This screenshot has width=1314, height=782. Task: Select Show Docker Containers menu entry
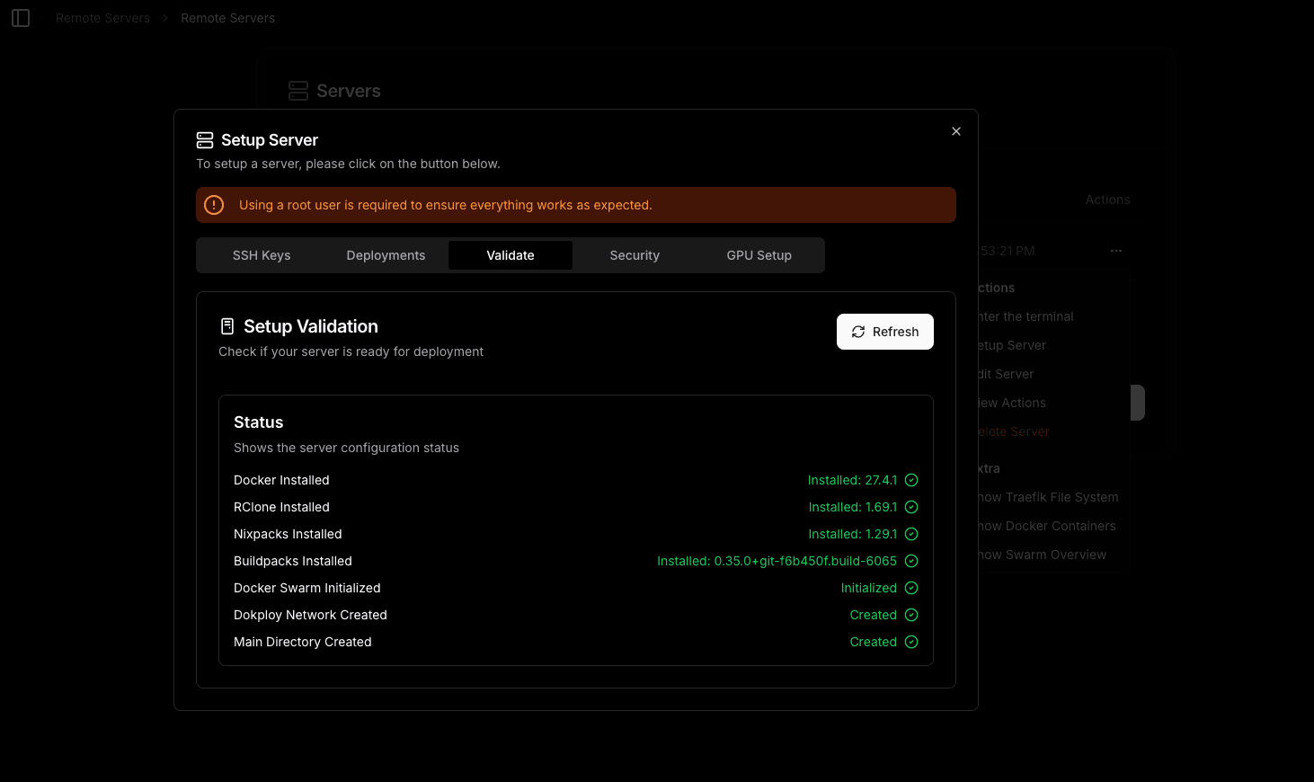click(1047, 526)
